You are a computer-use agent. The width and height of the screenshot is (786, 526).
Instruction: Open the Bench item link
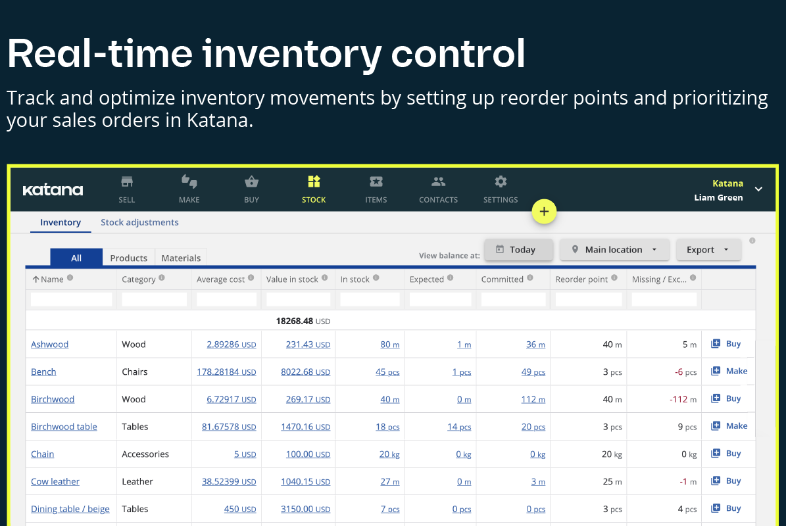point(43,371)
